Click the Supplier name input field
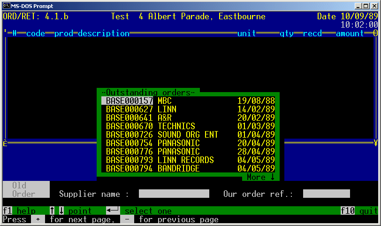 (174, 194)
